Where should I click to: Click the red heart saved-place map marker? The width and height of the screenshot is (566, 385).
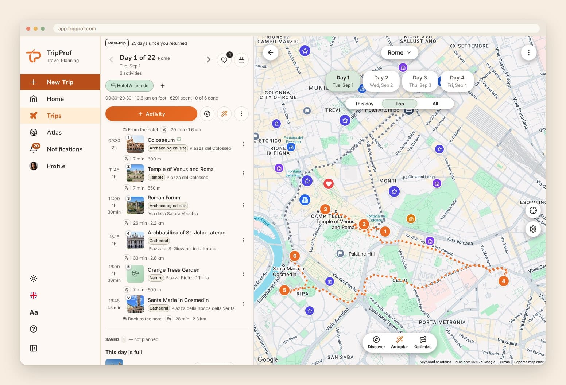point(329,183)
